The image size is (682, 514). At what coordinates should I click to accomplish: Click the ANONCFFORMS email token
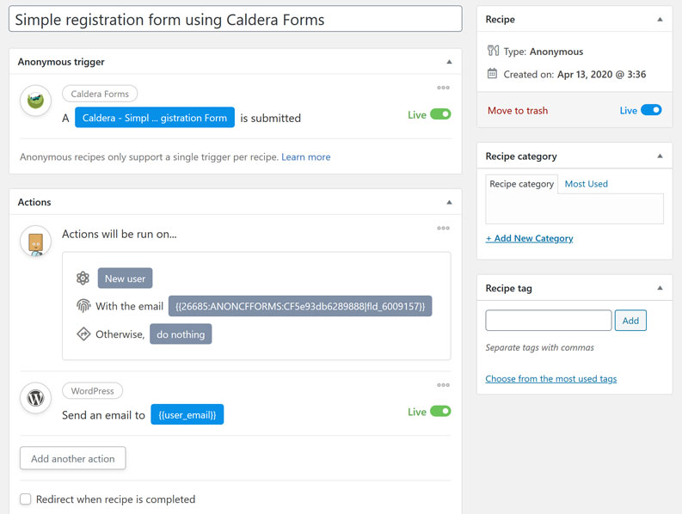(x=300, y=306)
